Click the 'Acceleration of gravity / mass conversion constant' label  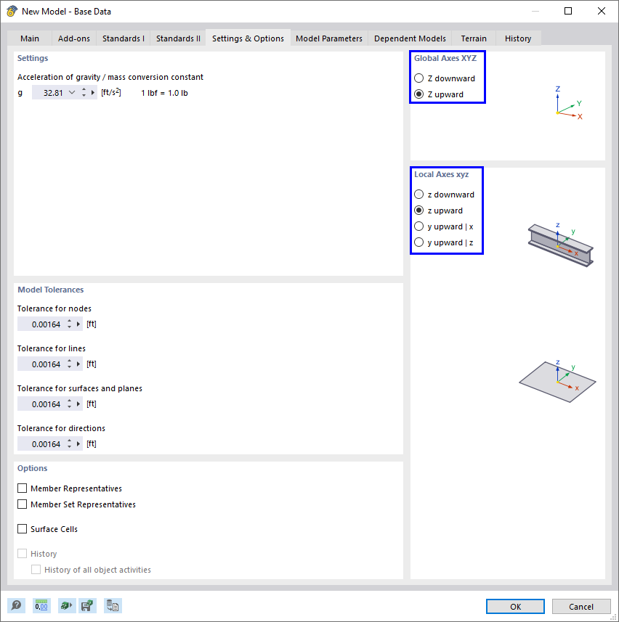pyautogui.click(x=110, y=77)
